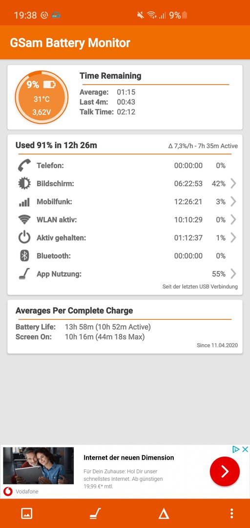The width and height of the screenshot is (250, 528).
Task: Tap the Bluetooth icon in the usage list
Action: 24,256
